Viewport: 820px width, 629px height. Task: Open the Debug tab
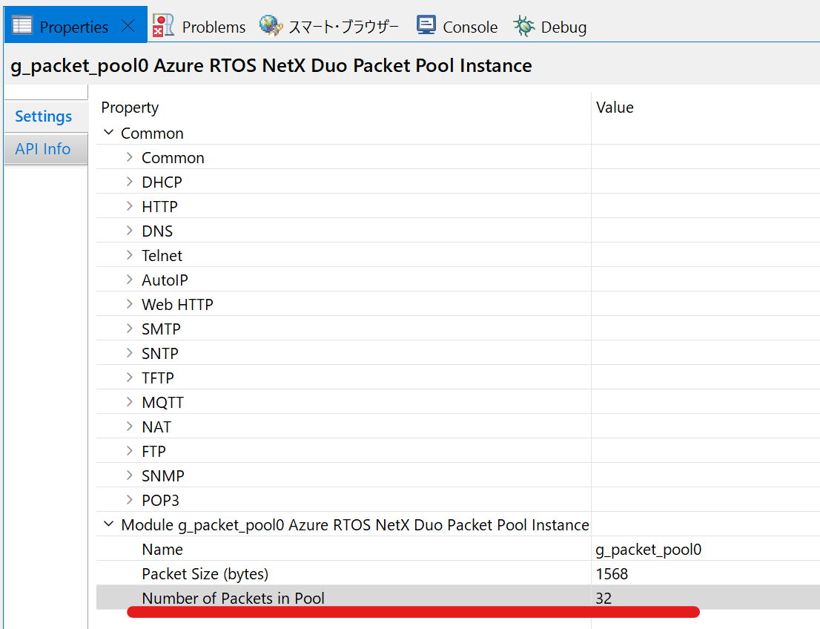[563, 27]
